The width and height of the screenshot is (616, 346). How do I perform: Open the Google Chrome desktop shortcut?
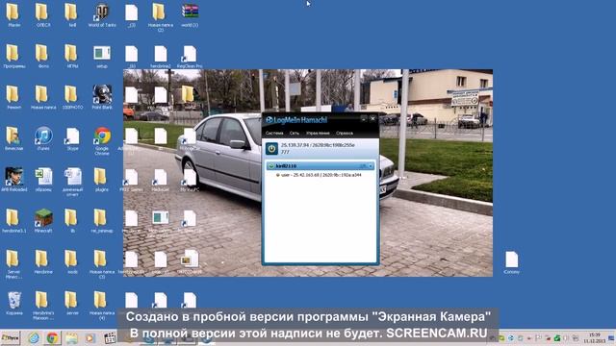click(102, 141)
